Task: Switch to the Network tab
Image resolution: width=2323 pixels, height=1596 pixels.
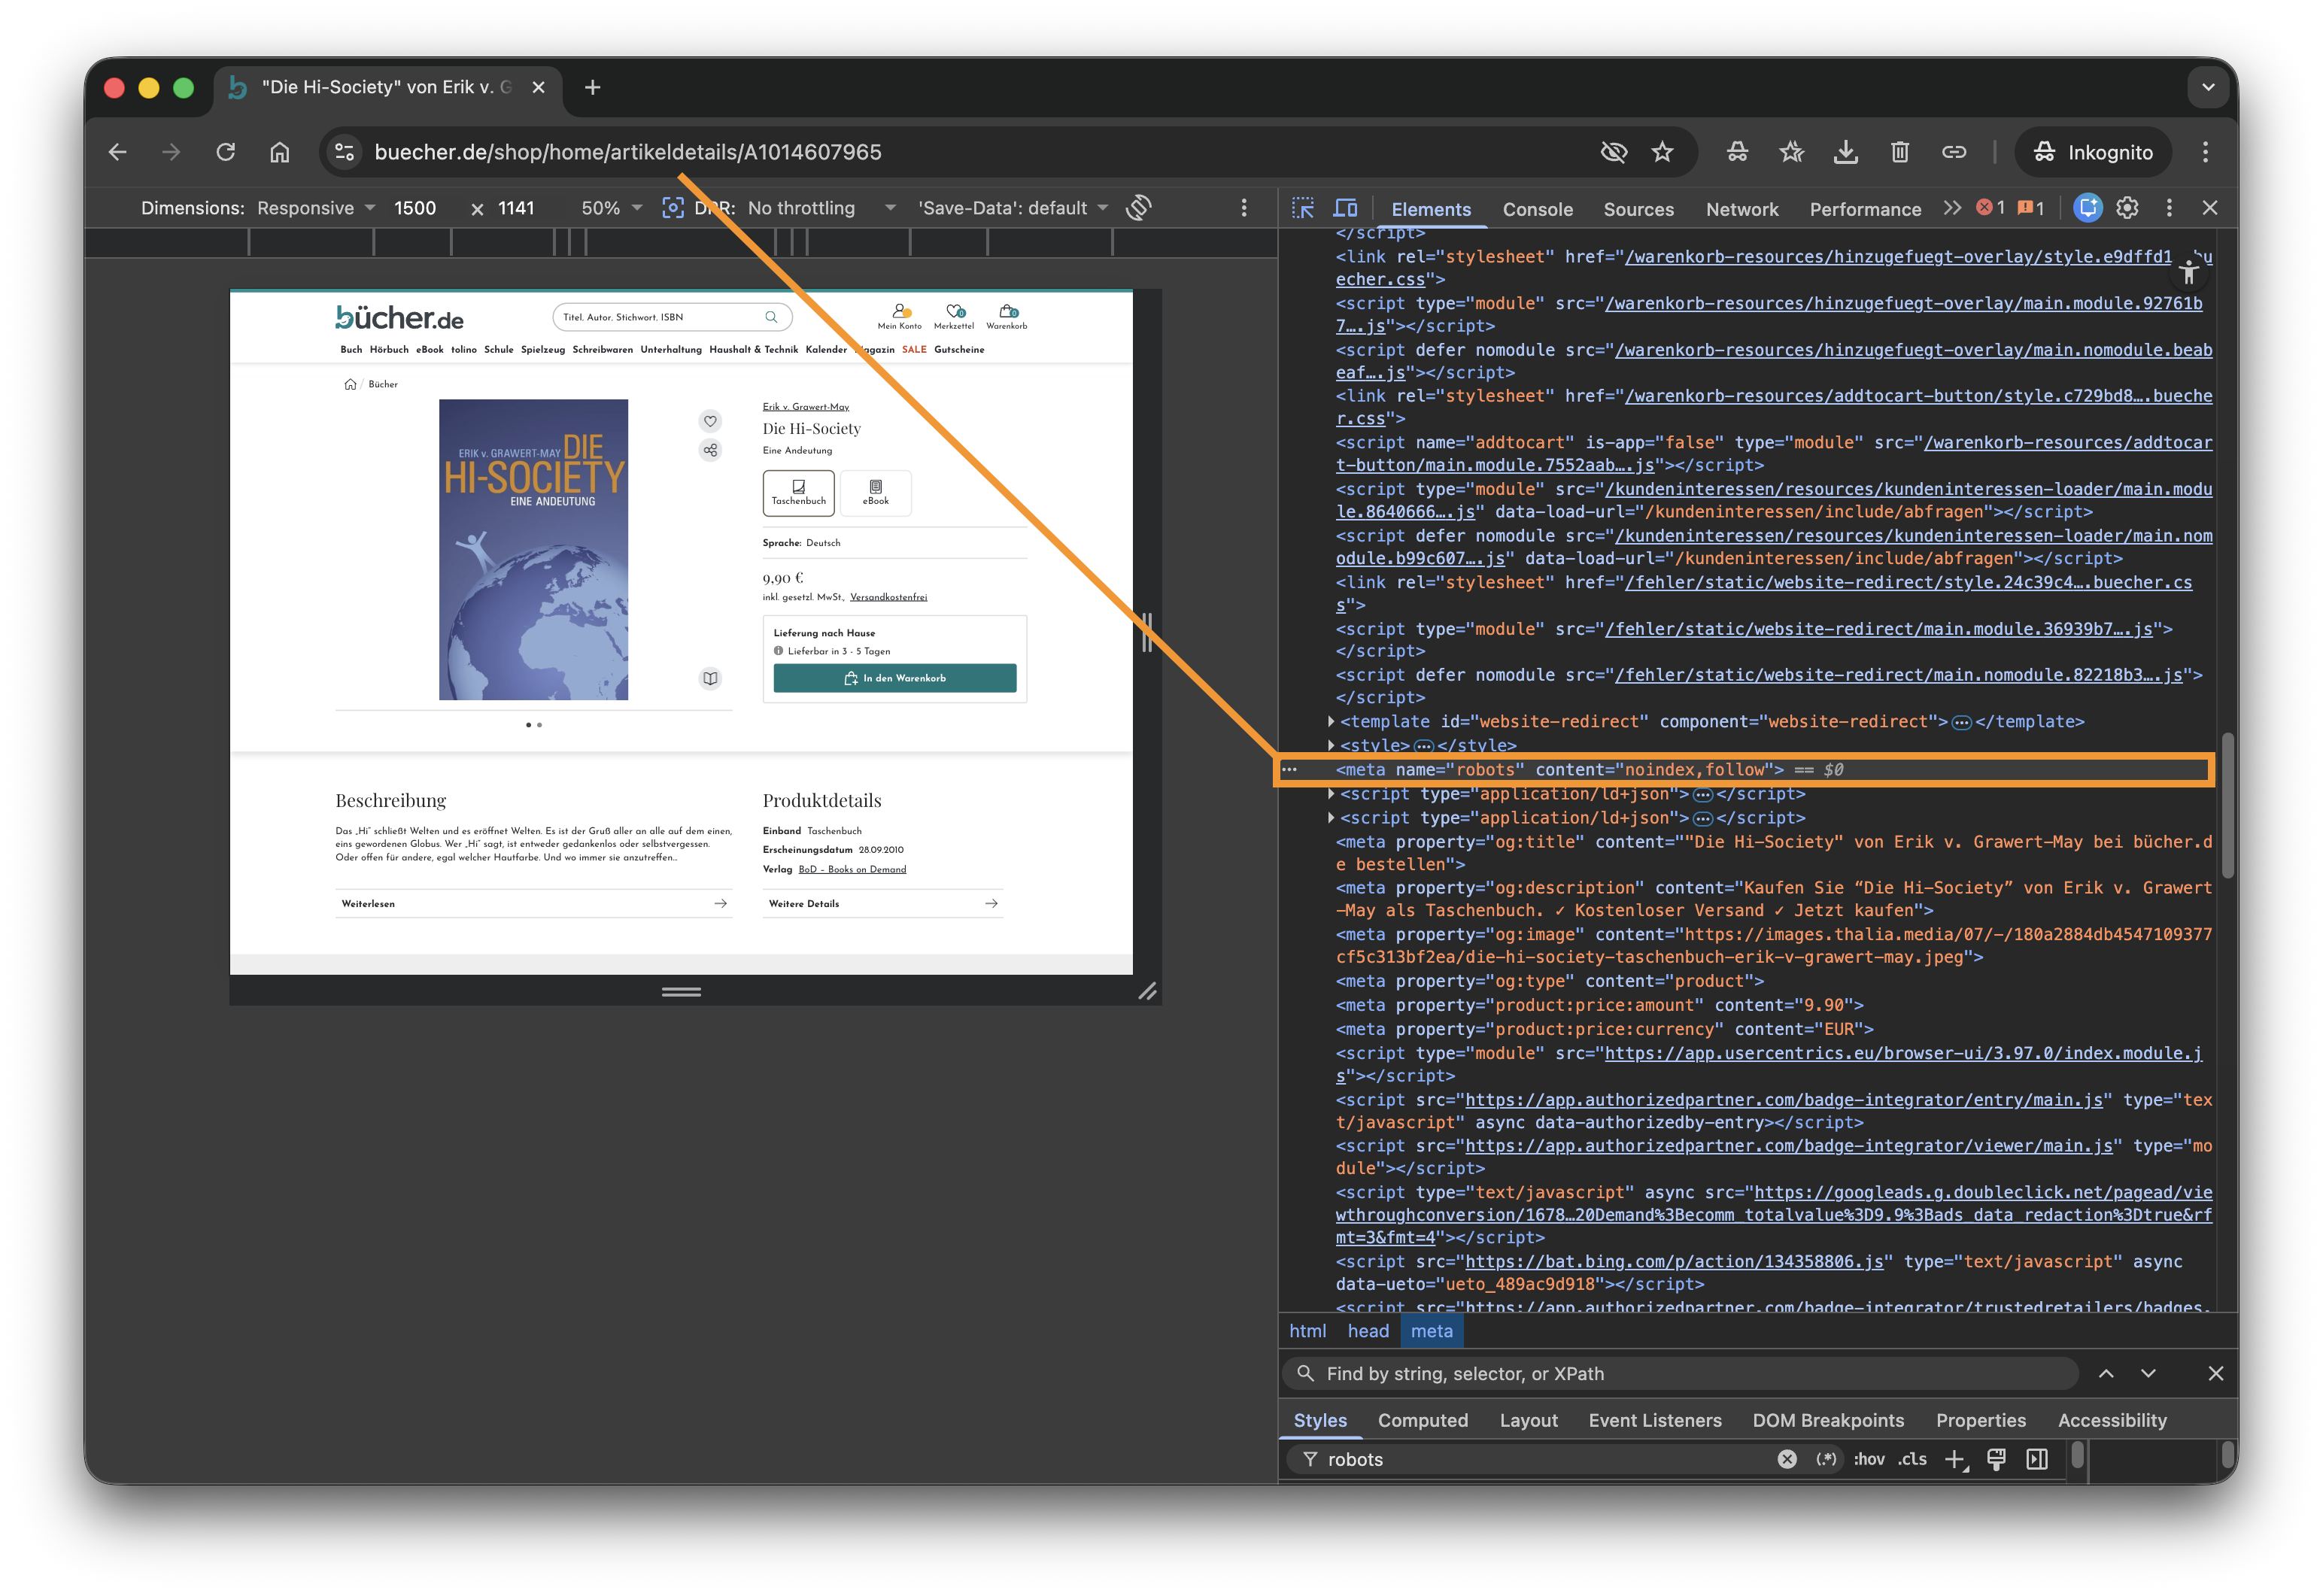Action: point(1742,209)
